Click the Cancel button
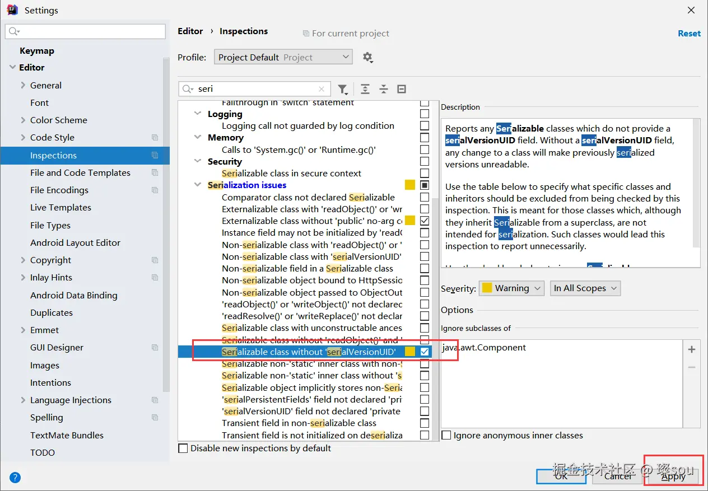Image resolution: width=708 pixels, height=491 pixels. click(618, 476)
